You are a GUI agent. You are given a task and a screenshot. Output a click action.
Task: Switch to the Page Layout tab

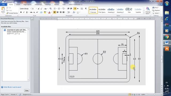point(27,5)
